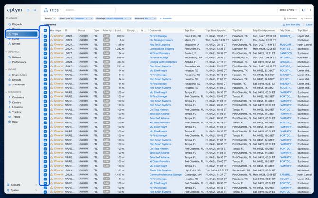Expand the System menu arrow
The height and width of the screenshot is (198, 318).
(x=36, y=190)
